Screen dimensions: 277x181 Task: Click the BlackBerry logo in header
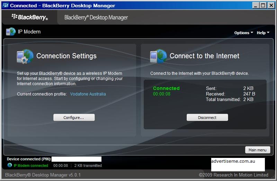(29, 17)
